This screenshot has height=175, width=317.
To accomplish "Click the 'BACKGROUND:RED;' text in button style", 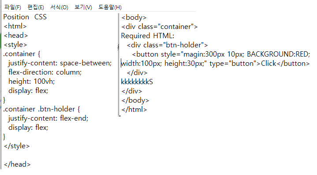I will pos(278,54).
